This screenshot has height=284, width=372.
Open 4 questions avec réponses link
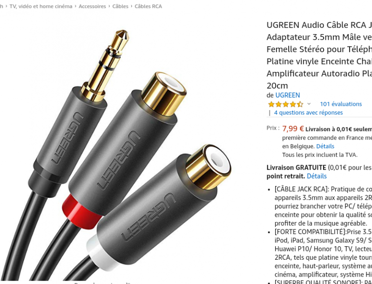(308, 113)
